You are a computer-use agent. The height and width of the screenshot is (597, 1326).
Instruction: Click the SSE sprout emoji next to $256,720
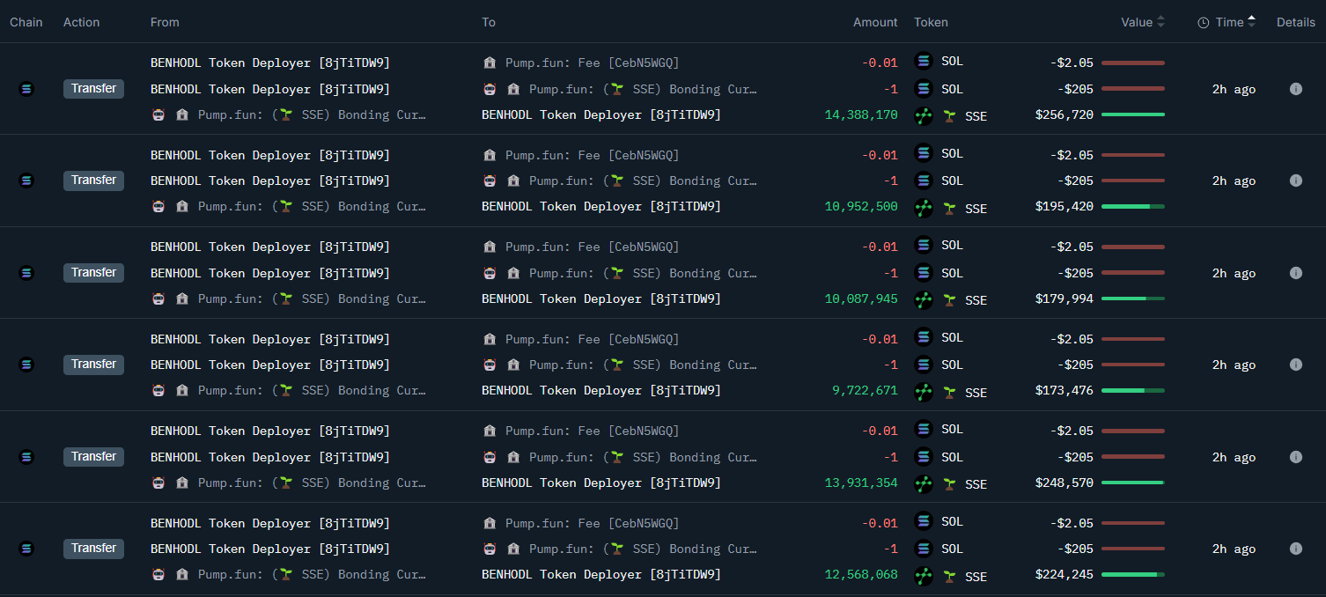tap(950, 116)
